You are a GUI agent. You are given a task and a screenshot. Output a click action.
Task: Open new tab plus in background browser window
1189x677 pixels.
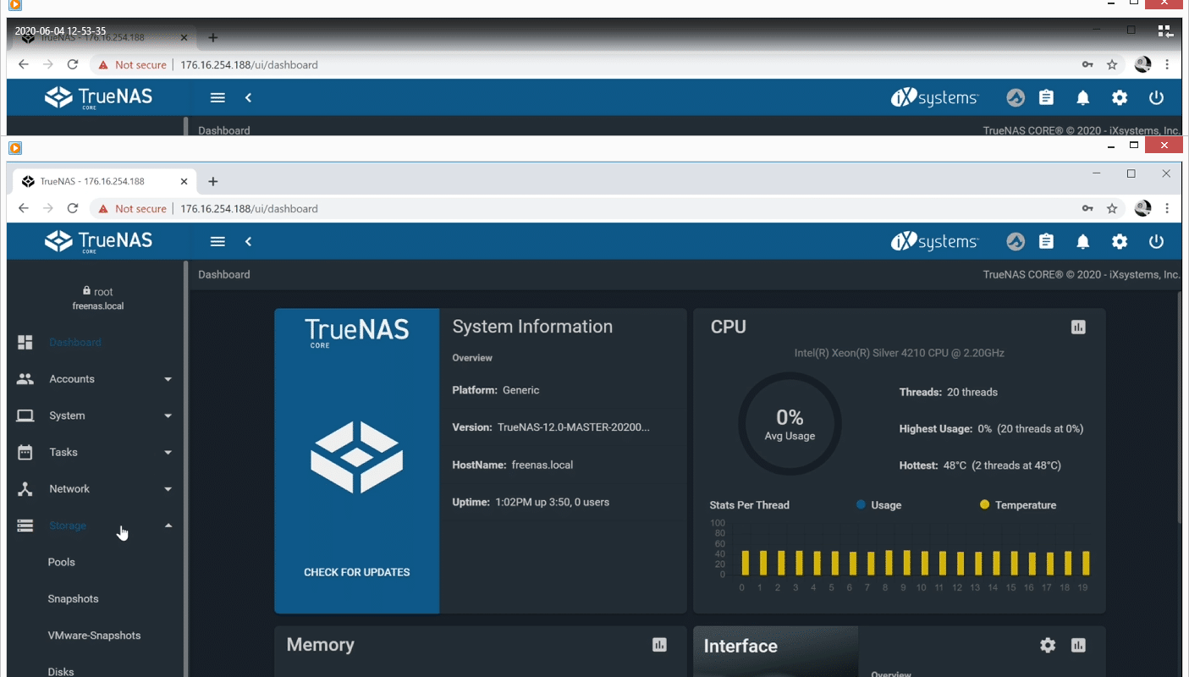[x=213, y=37]
